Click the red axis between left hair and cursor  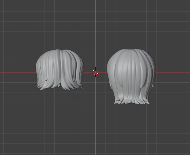click(x=88, y=72)
